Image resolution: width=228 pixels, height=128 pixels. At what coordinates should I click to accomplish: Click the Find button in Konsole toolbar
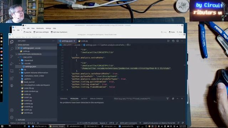[x=180, y=32]
